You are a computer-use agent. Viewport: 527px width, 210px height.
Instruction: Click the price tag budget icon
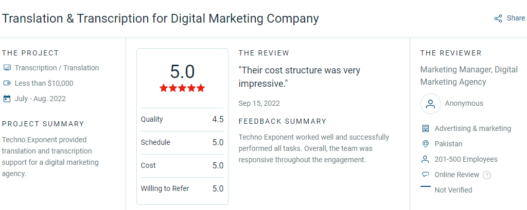tap(7, 83)
